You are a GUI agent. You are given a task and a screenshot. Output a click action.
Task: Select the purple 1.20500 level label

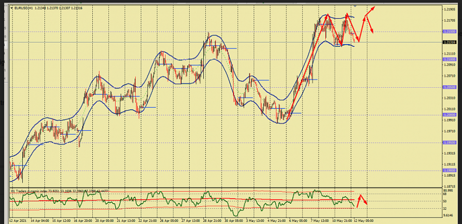click(449, 87)
